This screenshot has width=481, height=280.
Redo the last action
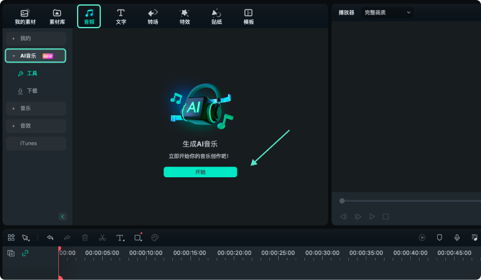[67, 237]
